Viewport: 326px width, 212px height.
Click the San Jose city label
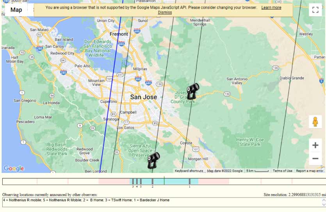click(x=143, y=97)
